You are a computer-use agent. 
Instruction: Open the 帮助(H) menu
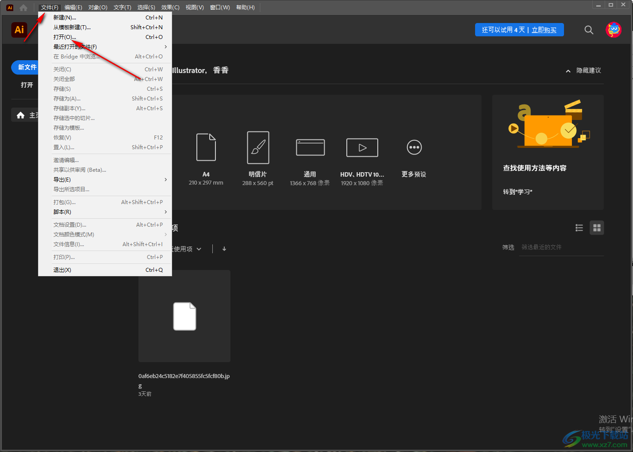[246, 8]
